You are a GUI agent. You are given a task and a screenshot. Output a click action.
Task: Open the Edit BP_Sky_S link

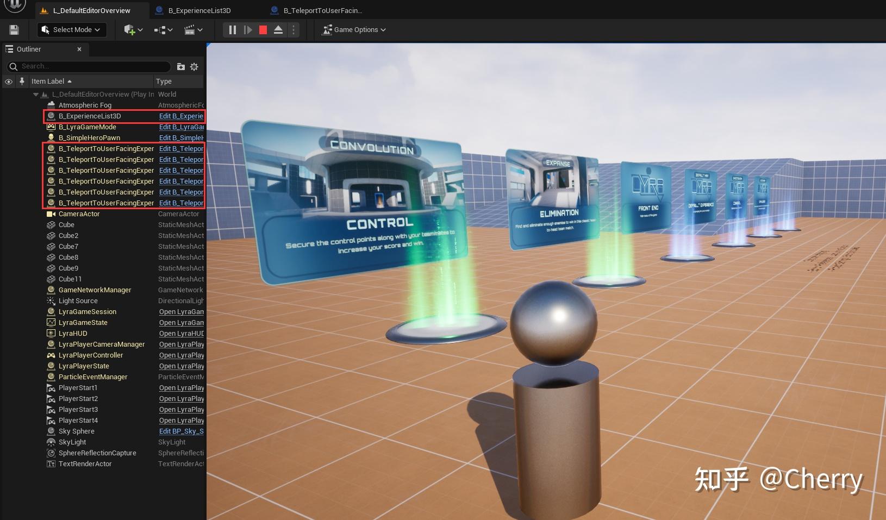point(181,431)
